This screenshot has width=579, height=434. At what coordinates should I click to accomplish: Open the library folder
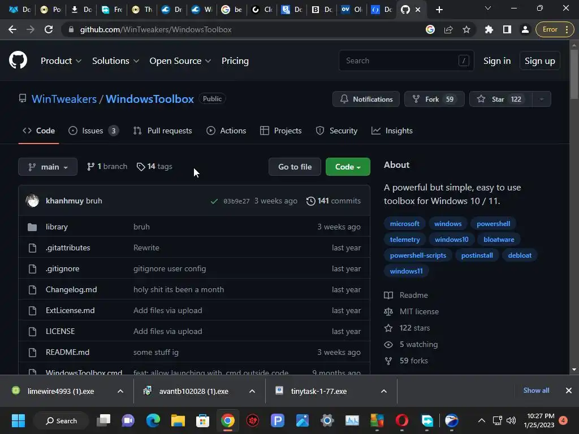[x=57, y=227]
